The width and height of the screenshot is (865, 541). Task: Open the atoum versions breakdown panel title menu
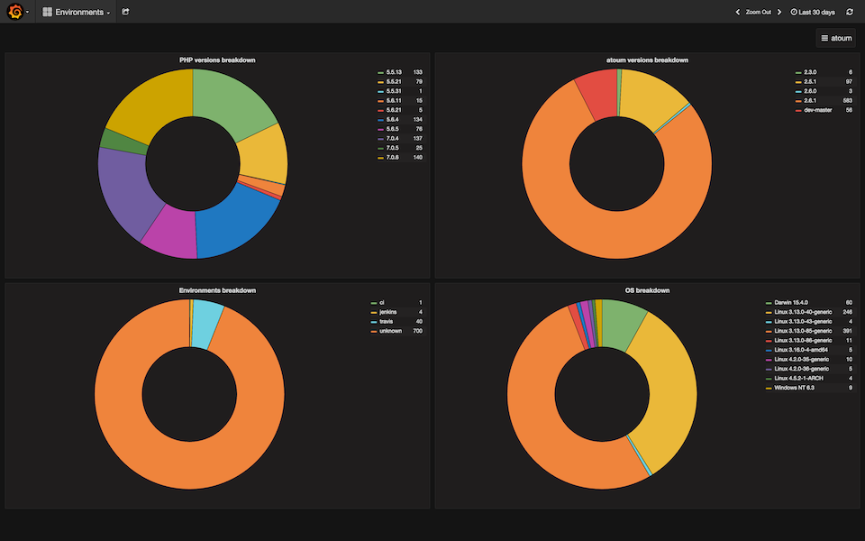click(647, 60)
